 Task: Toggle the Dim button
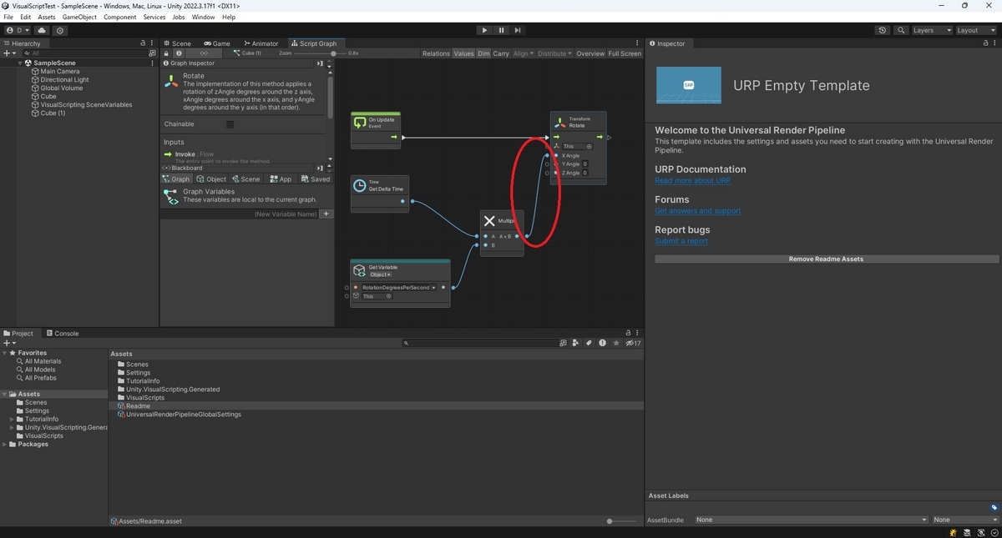tap(483, 53)
